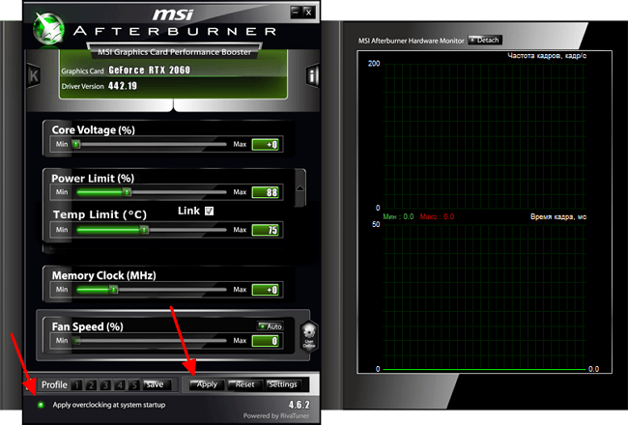628x425 pixels.
Task: Click the Temp Limit value field 75
Action: pyautogui.click(x=266, y=230)
